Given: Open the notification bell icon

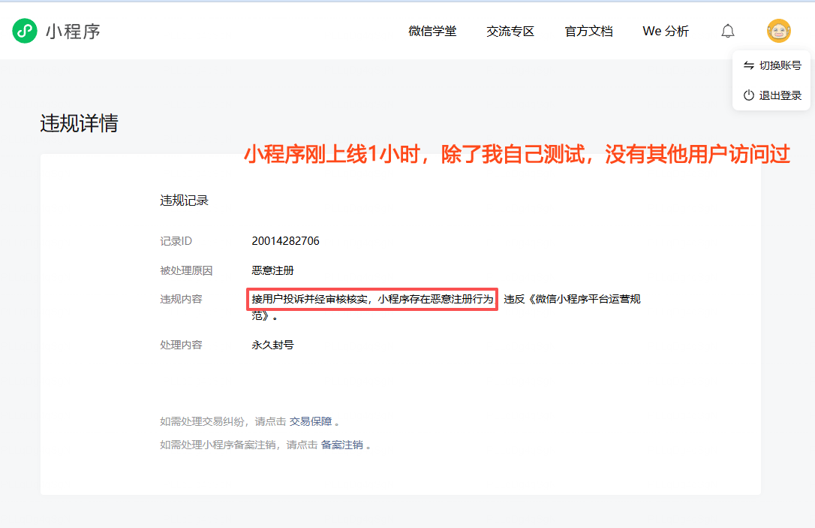Looking at the screenshot, I should 728,32.
